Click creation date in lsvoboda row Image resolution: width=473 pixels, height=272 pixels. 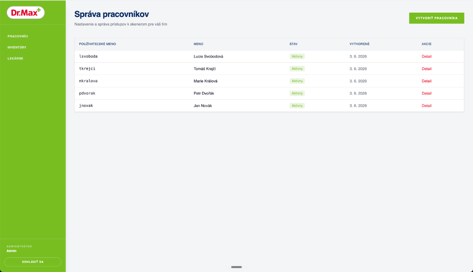(358, 56)
